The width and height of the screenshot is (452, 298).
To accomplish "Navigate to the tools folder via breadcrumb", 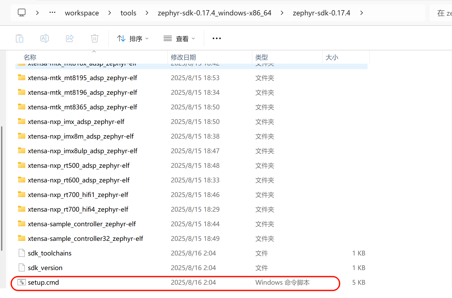I will pyautogui.click(x=128, y=13).
